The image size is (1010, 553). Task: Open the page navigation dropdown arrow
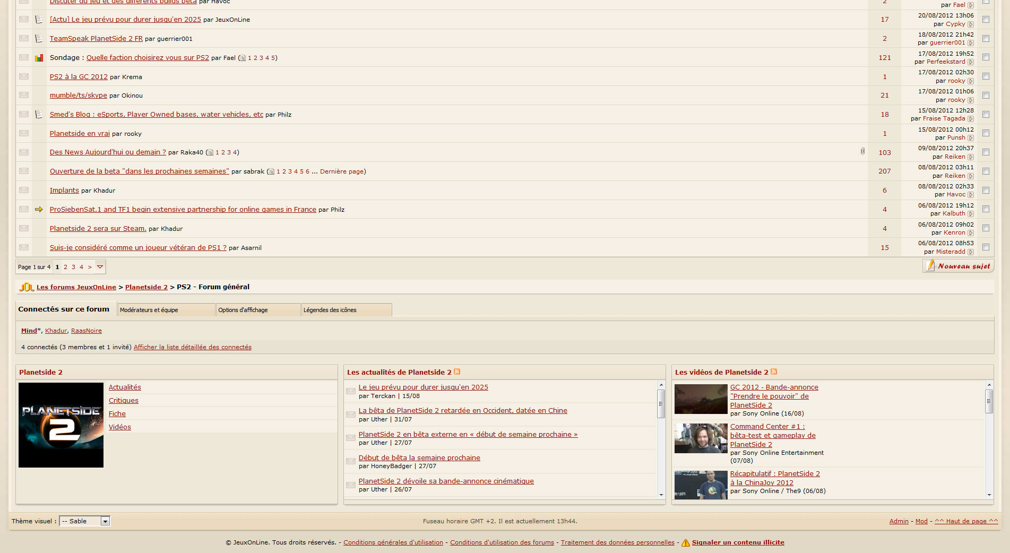100,267
